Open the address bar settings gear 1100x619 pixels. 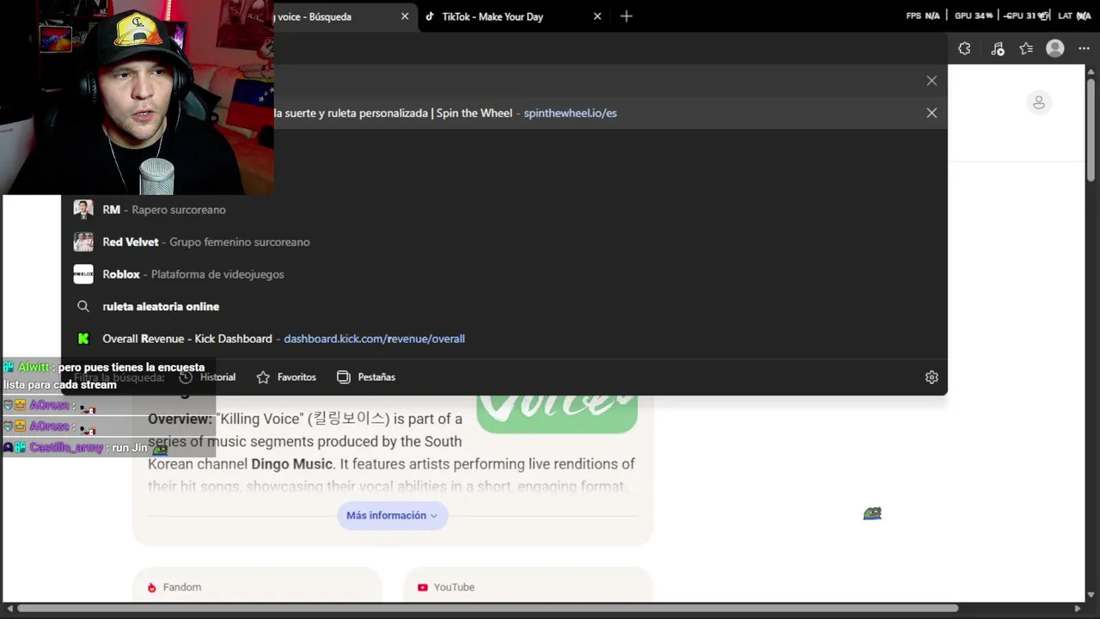[x=932, y=377]
